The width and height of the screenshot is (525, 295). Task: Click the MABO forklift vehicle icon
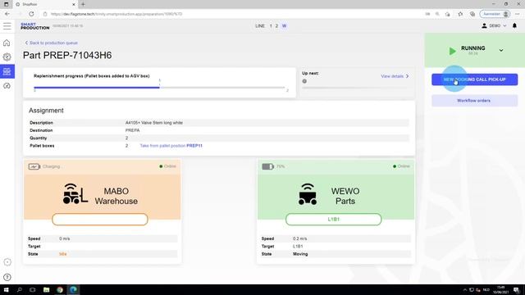point(75,193)
